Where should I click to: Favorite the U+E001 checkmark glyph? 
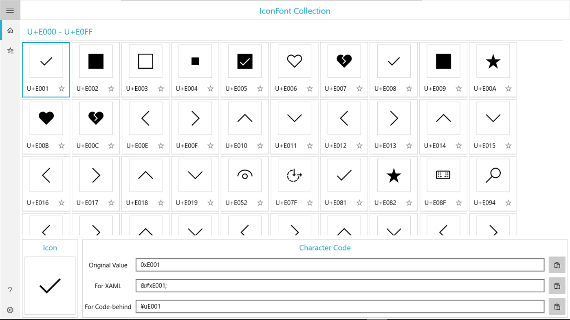[62, 88]
